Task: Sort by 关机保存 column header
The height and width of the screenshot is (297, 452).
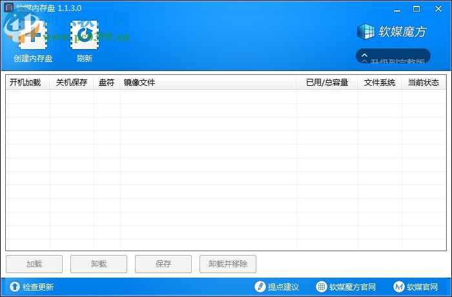Action: [x=72, y=83]
